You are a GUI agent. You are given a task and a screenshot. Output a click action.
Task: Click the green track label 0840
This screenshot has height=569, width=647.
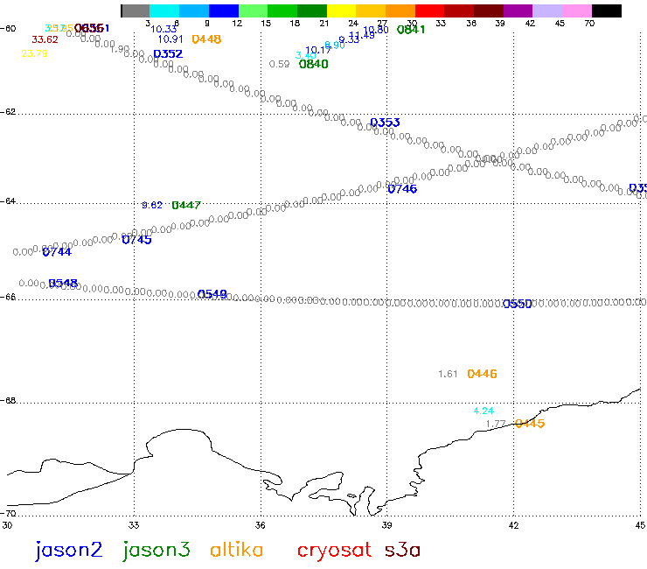click(314, 64)
